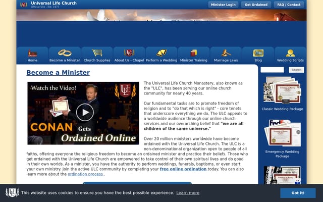Click the sidebar Search button
Image resolution: width=323 pixels, height=202 pixels.
click(x=296, y=70)
